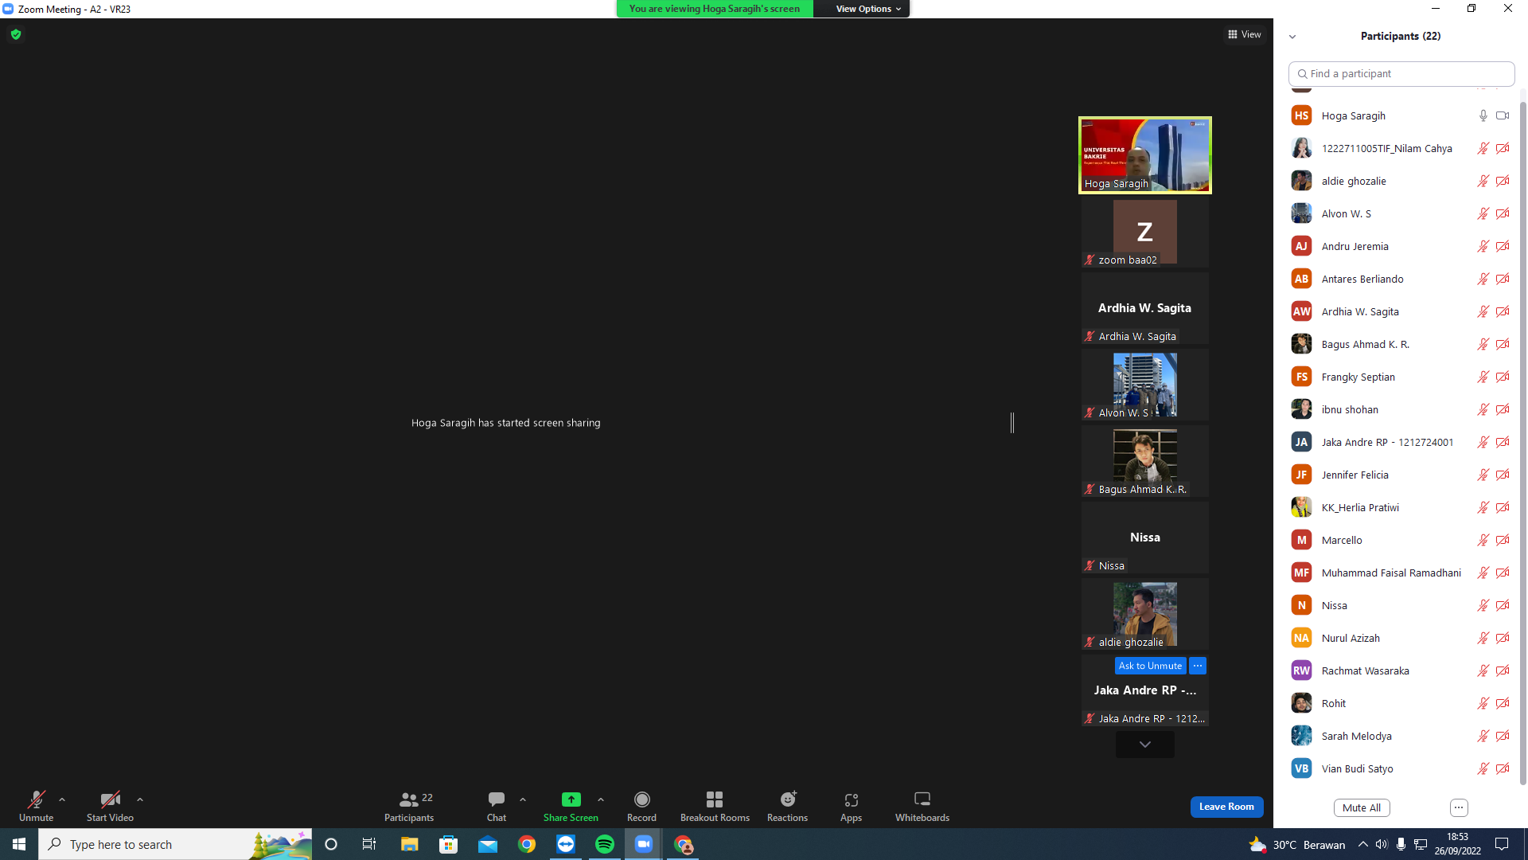Click the Unmute microphone icon

pyautogui.click(x=36, y=799)
